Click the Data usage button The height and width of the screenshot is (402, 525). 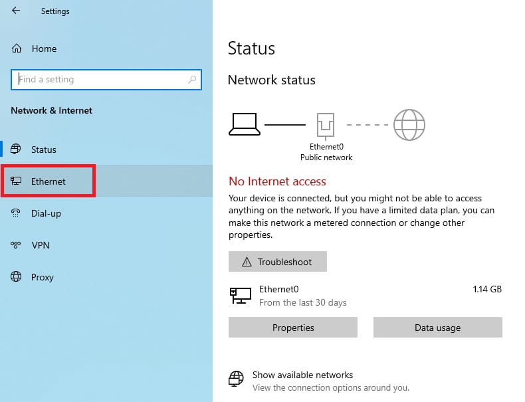coord(438,328)
